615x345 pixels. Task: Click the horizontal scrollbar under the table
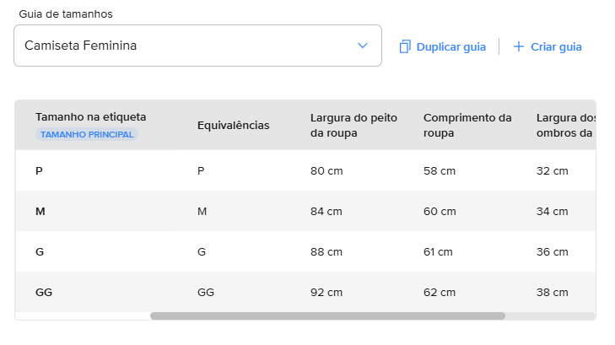327,316
